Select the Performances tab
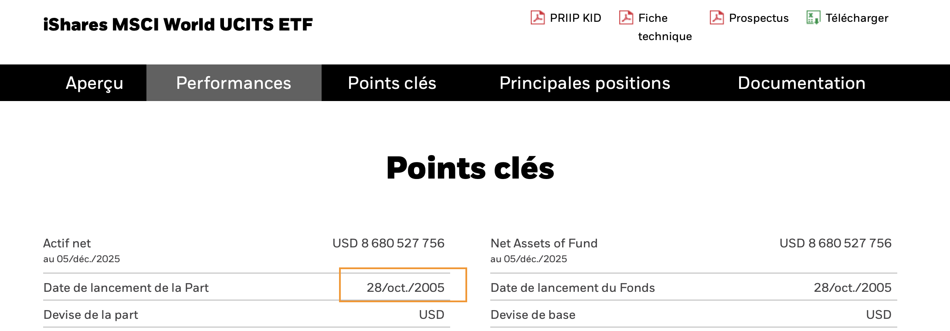This screenshot has width=950, height=331. click(x=234, y=83)
